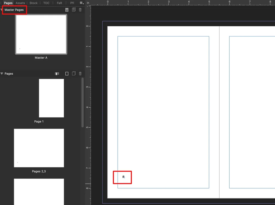Switch to the Assets tab

20,3
